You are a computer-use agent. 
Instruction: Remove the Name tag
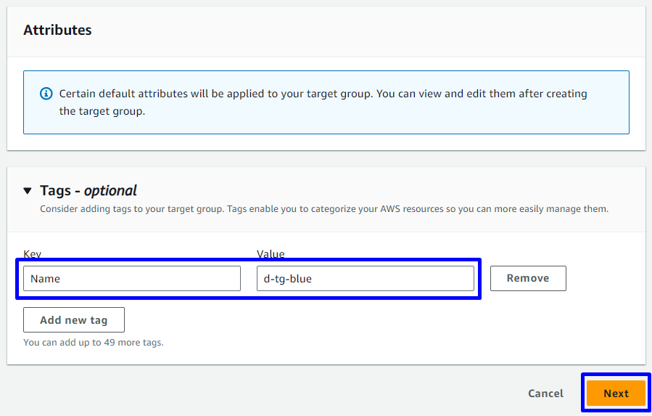[x=527, y=278]
